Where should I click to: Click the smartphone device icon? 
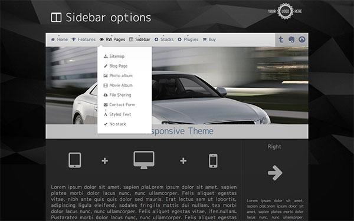[x=213, y=161]
